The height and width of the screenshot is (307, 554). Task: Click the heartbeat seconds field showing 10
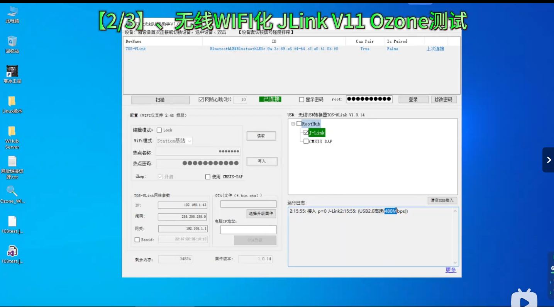click(x=240, y=100)
